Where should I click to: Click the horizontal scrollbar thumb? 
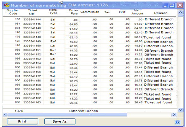coord(67,115)
